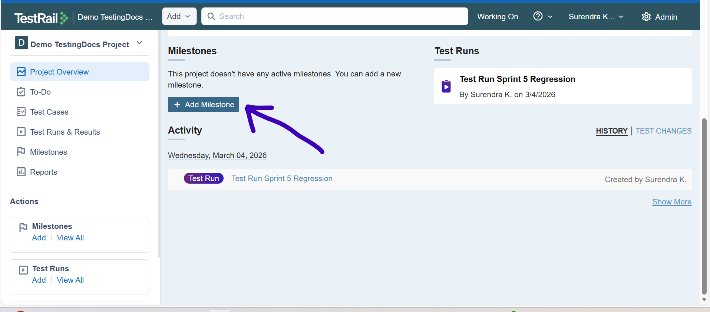Open the Surendra K. user menu
Image resolution: width=710 pixels, height=312 pixels.
coord(596,17)
